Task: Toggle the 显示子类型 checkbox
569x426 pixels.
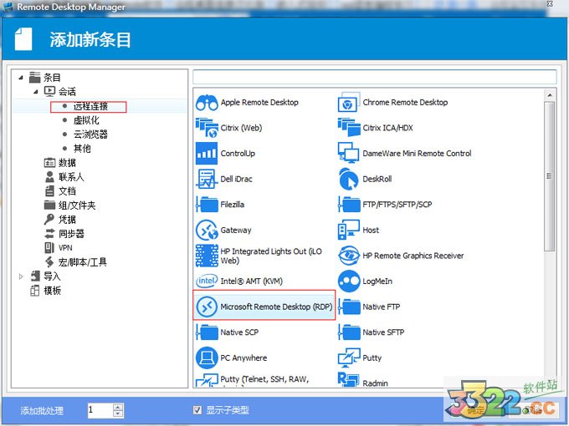Action: 197,410
